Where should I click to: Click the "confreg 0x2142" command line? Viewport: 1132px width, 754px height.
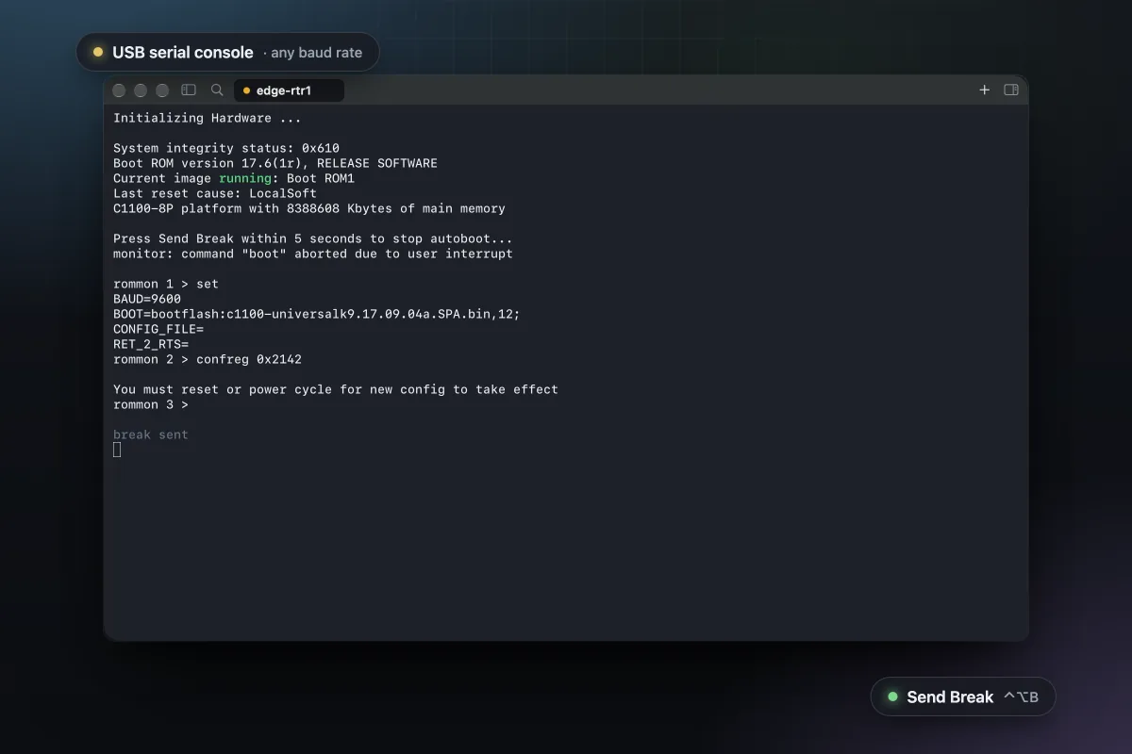(x=208, y=359)
